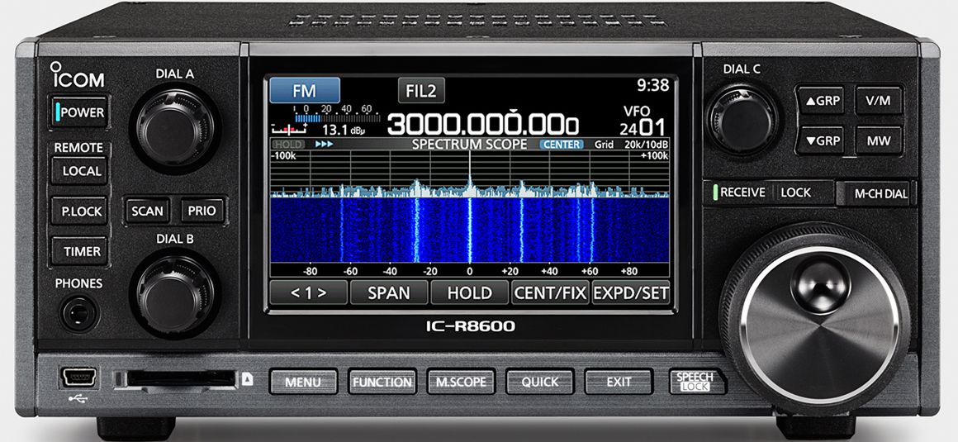Click the main dial finger dimple
The width and height of the screenshot is (958, 442).
(820, 284)
